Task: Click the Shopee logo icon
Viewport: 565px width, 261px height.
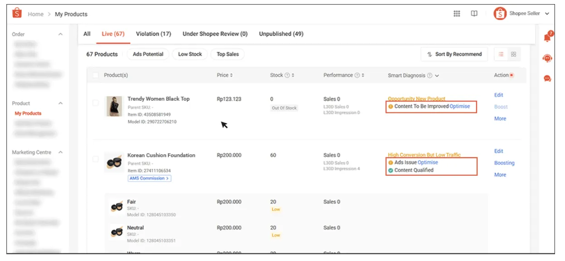Action: point(17,14)
